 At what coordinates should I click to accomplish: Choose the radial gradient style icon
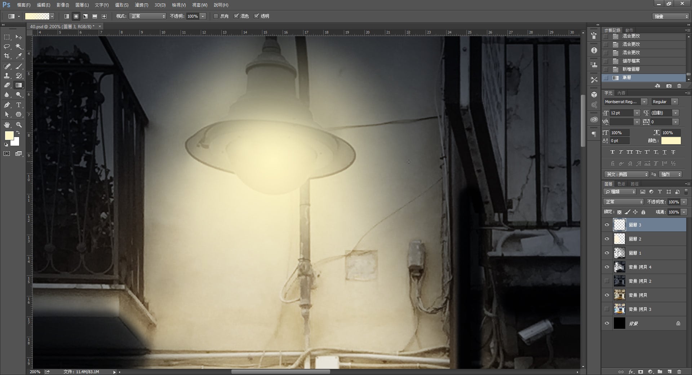[x=76, y=16]
